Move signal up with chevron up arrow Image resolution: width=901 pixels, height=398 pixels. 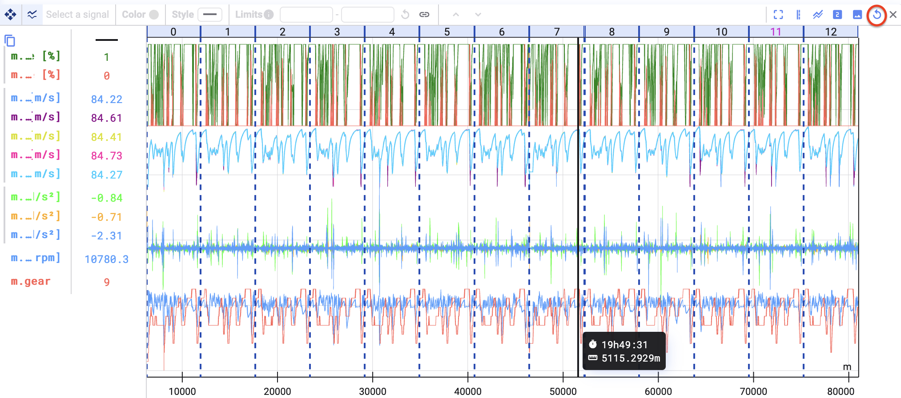coord(456,15)
